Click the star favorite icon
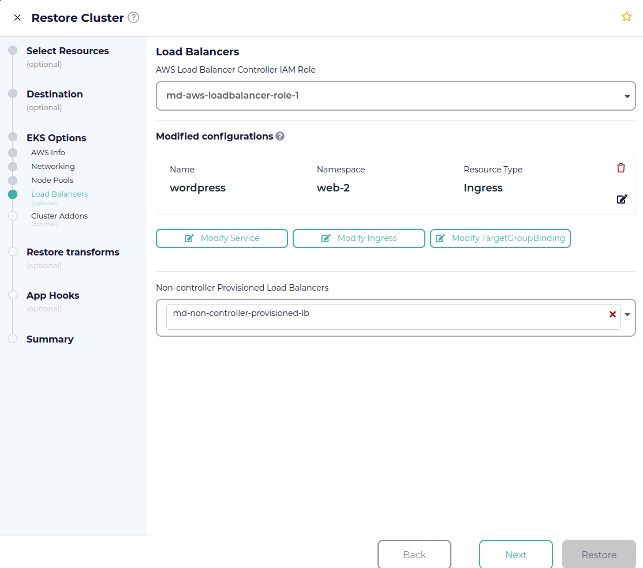The width and height of the screenshot is (643, 568). 626,17
